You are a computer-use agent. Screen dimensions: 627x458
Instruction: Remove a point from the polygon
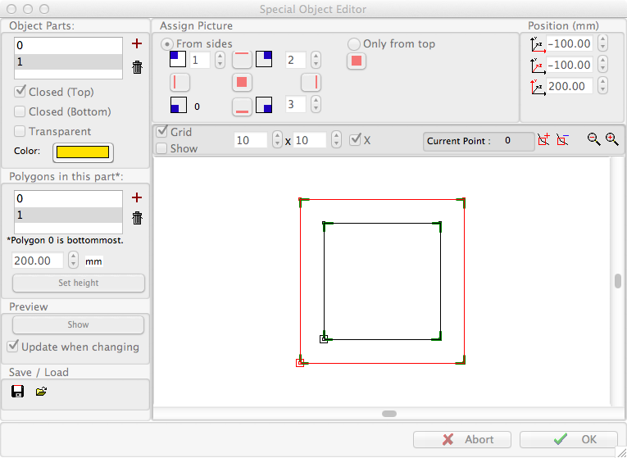click(x=562, y=139)
